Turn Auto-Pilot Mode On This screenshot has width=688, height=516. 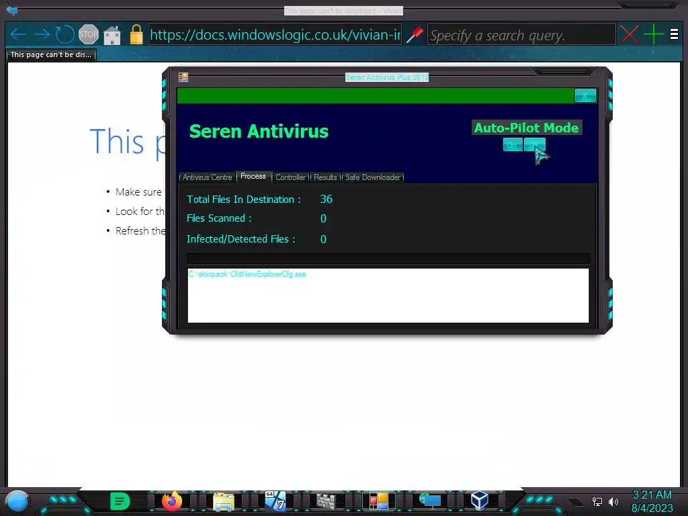[512, 145]
